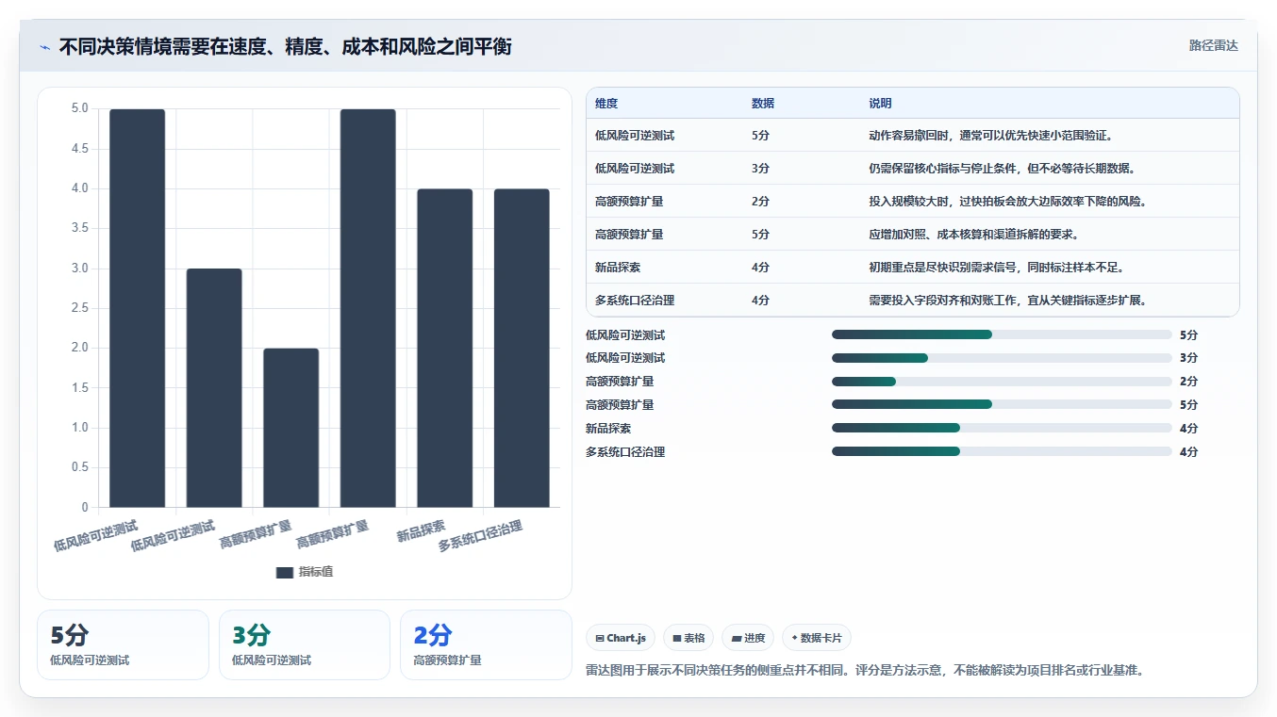The width and height of the screenshot is (1277, 717).
Task: Click the footer note starting 雷达图用于展示
Action: [x=865, y=671]
